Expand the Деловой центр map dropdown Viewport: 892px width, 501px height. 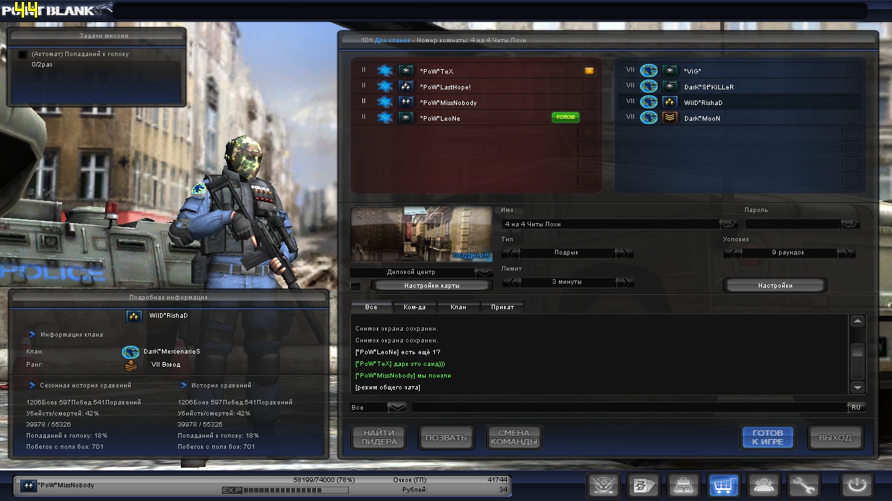pos(484,272)
